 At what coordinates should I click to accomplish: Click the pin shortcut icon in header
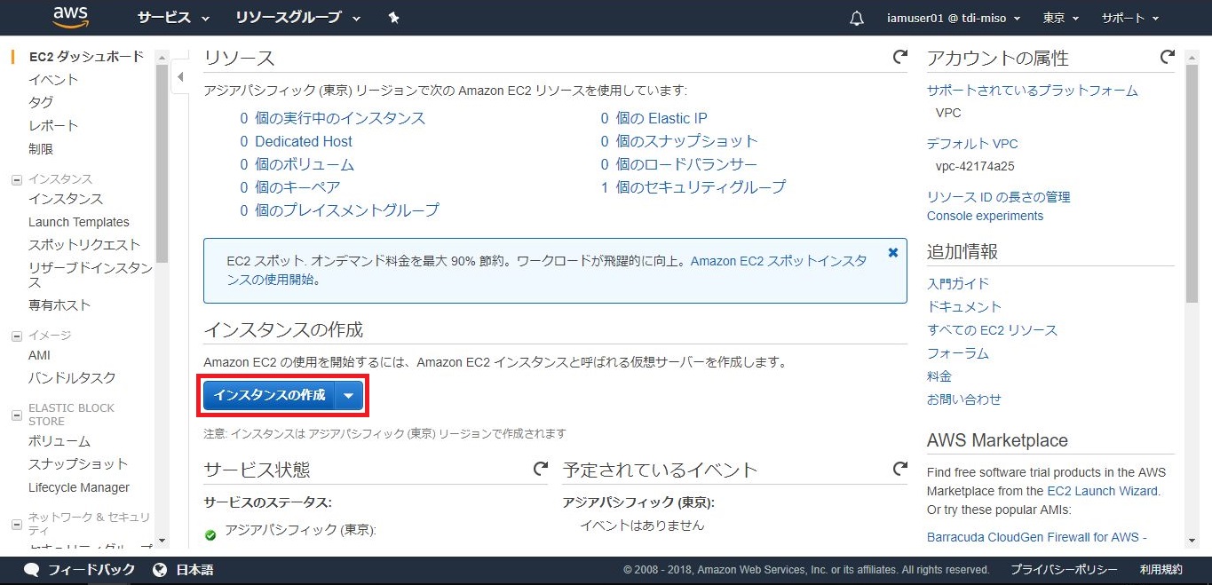[394, 18]
